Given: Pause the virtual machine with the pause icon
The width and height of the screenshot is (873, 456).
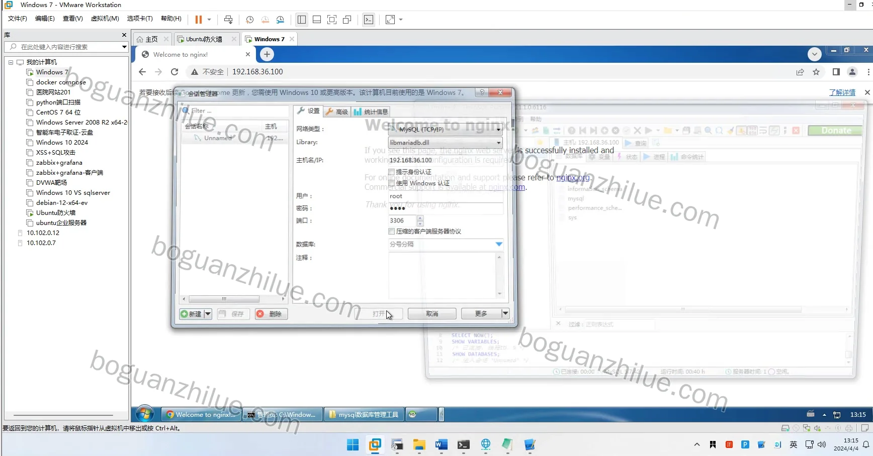Looking at the screenshot, I should pyautogui.click(x=199, y=20).
